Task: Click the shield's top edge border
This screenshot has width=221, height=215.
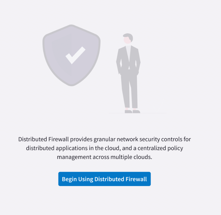Action: pos(72,26)
